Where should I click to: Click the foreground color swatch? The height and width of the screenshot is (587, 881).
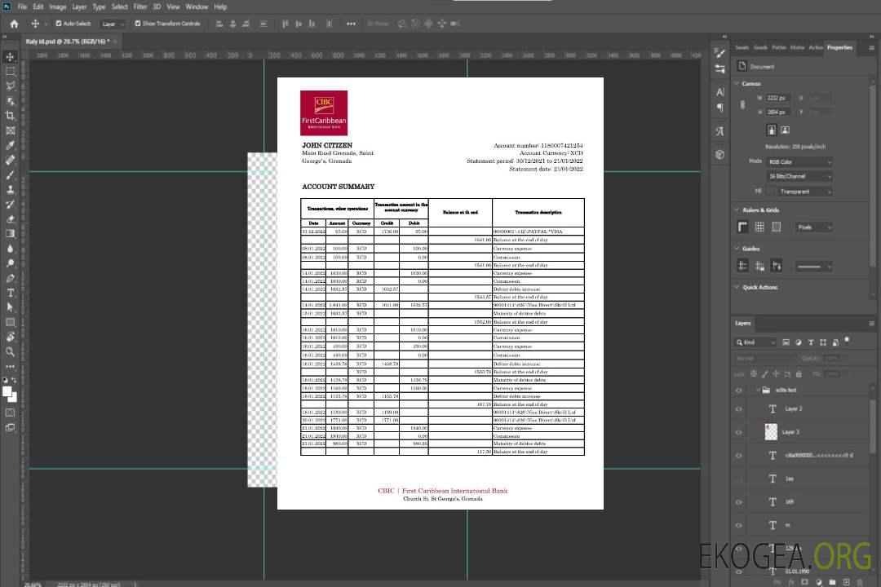pyautogui.click(x=7, y=392)
